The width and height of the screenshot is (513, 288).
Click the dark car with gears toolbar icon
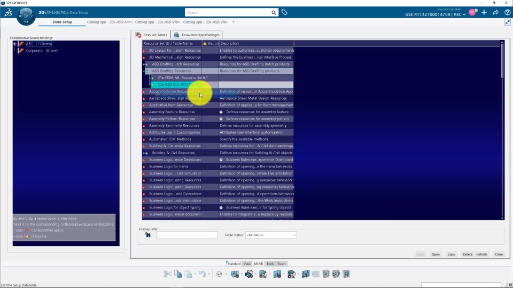click(249, 274)
